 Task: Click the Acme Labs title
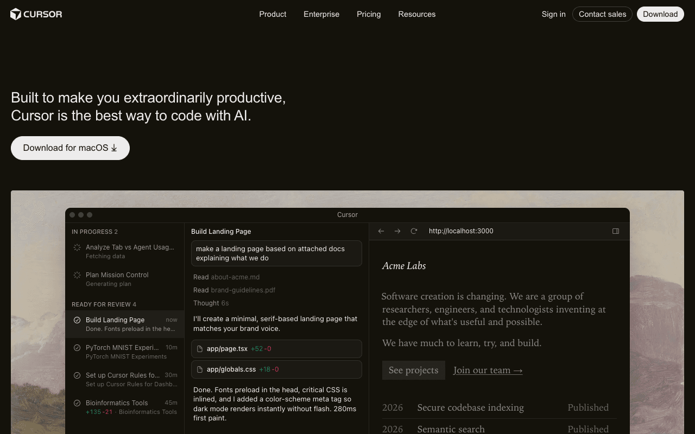pyautogui.click(x=404, y=266)
